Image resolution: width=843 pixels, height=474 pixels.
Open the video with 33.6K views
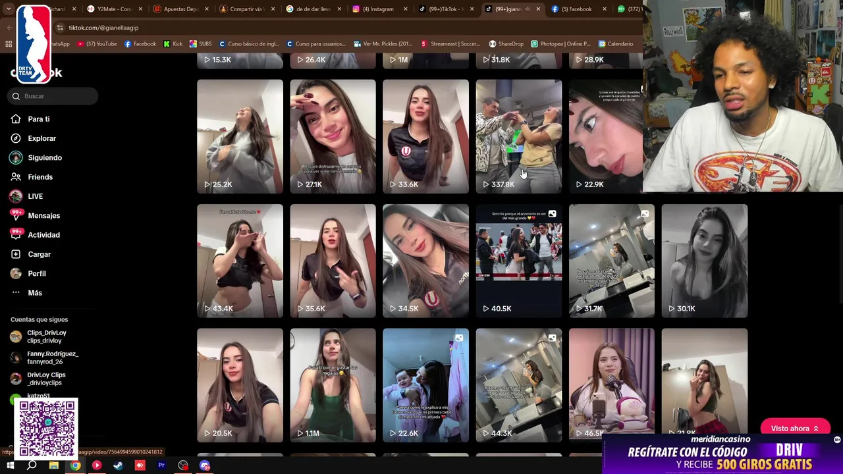coord(425,136)
